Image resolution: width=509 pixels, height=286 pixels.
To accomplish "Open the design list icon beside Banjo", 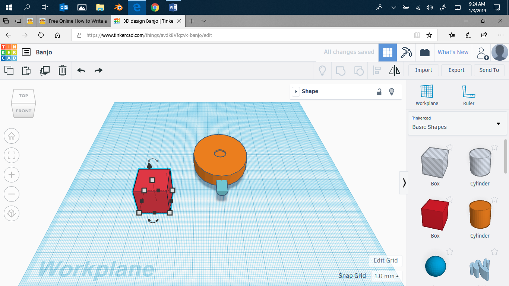I will (x=26, y=52).
